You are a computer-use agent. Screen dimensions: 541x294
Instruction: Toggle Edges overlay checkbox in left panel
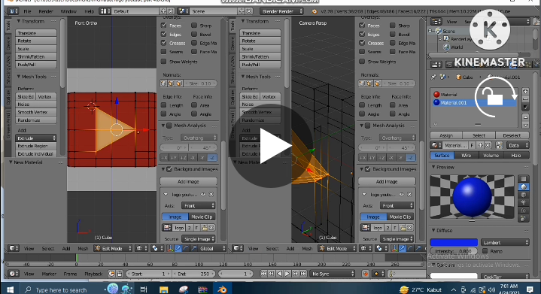(x=164, y=34)
